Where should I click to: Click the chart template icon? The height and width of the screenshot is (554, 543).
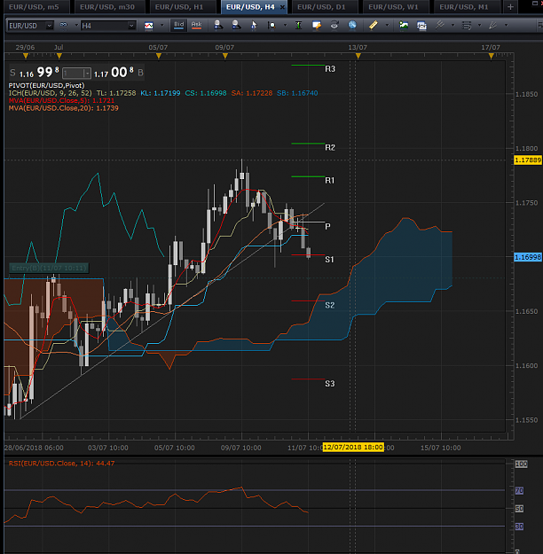pyautogui.click(x=421, y=26)
